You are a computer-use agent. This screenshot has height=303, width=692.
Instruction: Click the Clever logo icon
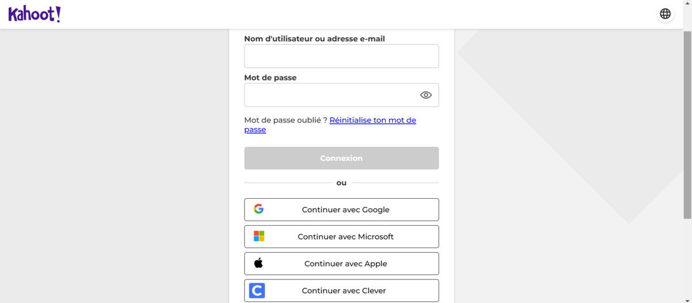tap(257, 290)
